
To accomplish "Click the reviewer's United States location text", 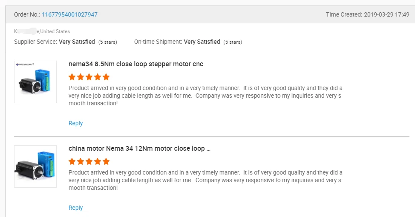I will click(55, 31).
